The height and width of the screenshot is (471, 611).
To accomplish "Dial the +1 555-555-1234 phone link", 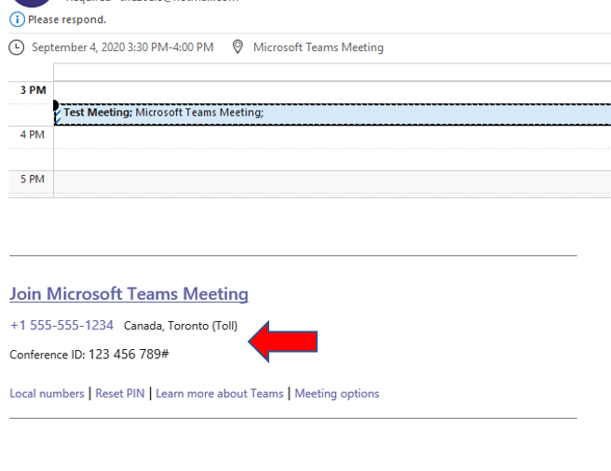I will click(61, 326).
